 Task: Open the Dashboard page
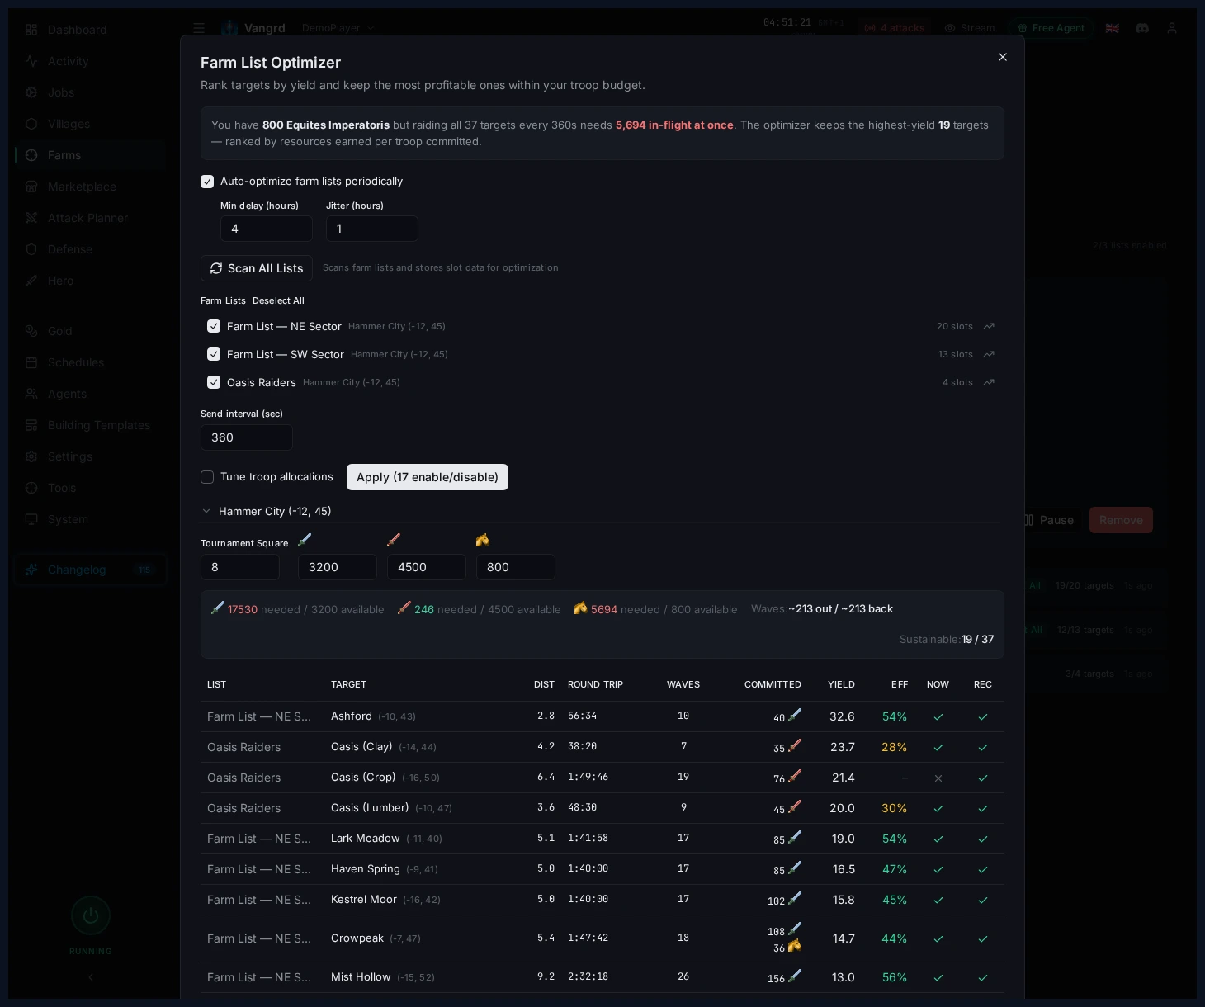coord(77,30)
